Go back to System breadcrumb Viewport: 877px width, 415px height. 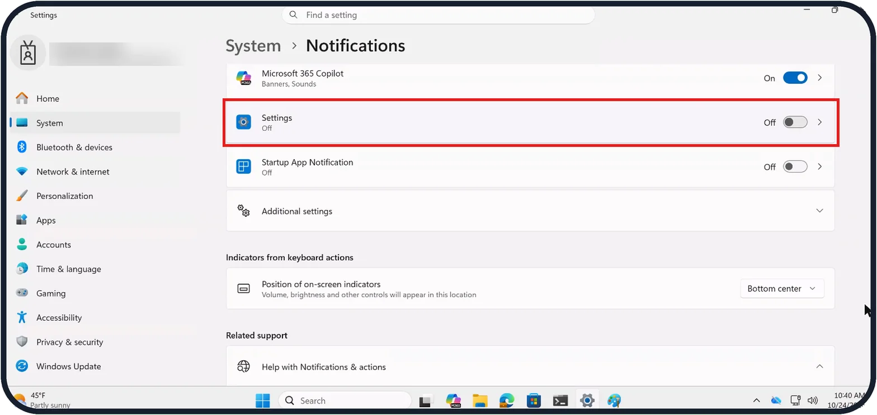[253, 46]
